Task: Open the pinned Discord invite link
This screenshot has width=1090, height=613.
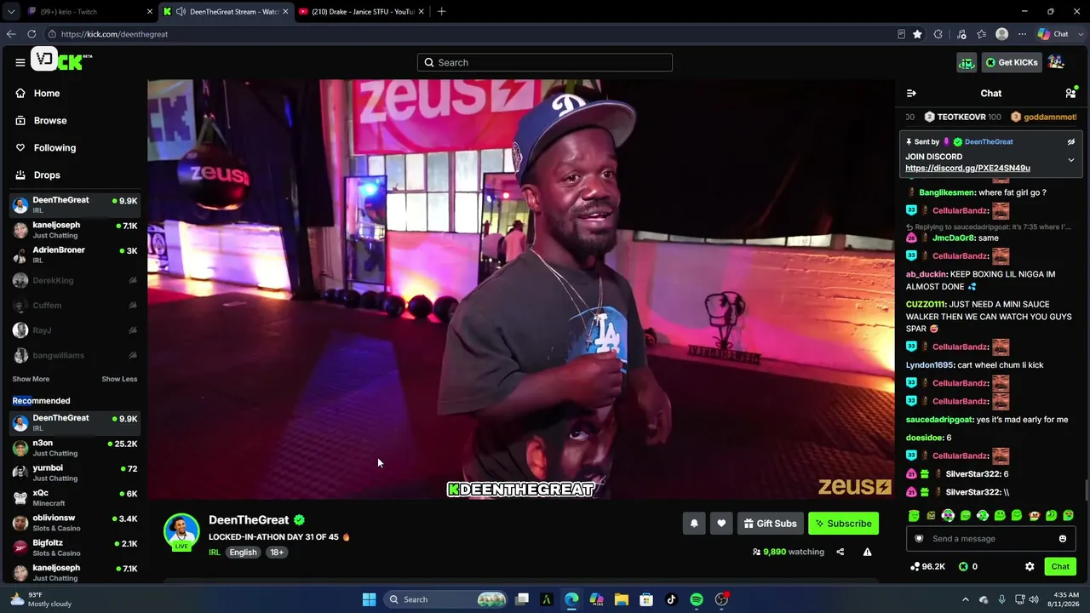Action: click(x=967, y=168)
